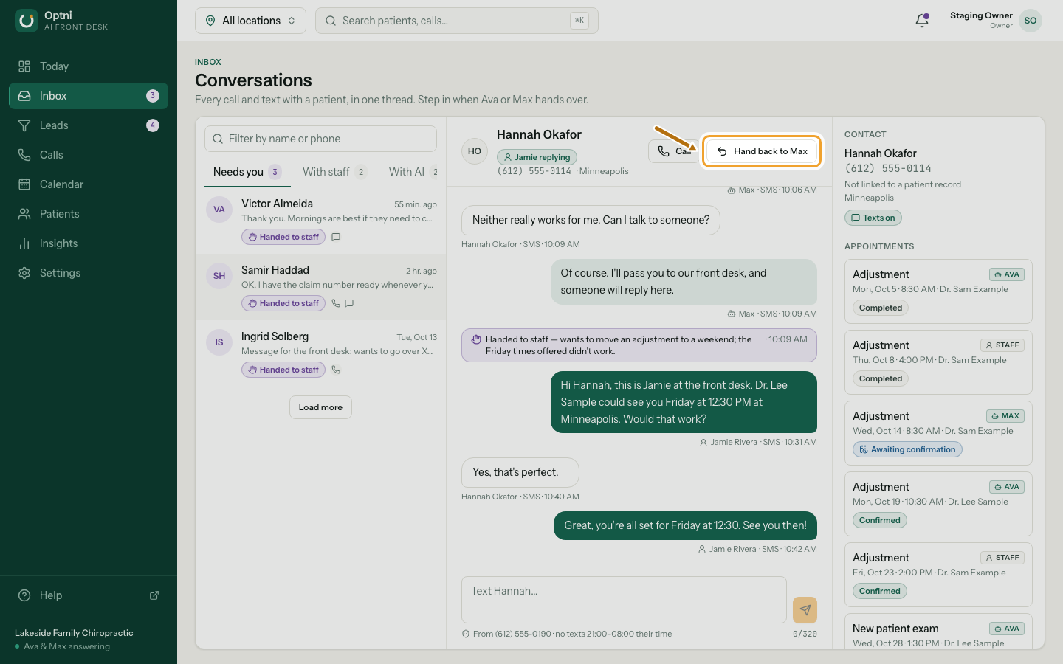Click the Call button in conversation header
Viewport: 1063px width, 664px height.
pos(673,151)
